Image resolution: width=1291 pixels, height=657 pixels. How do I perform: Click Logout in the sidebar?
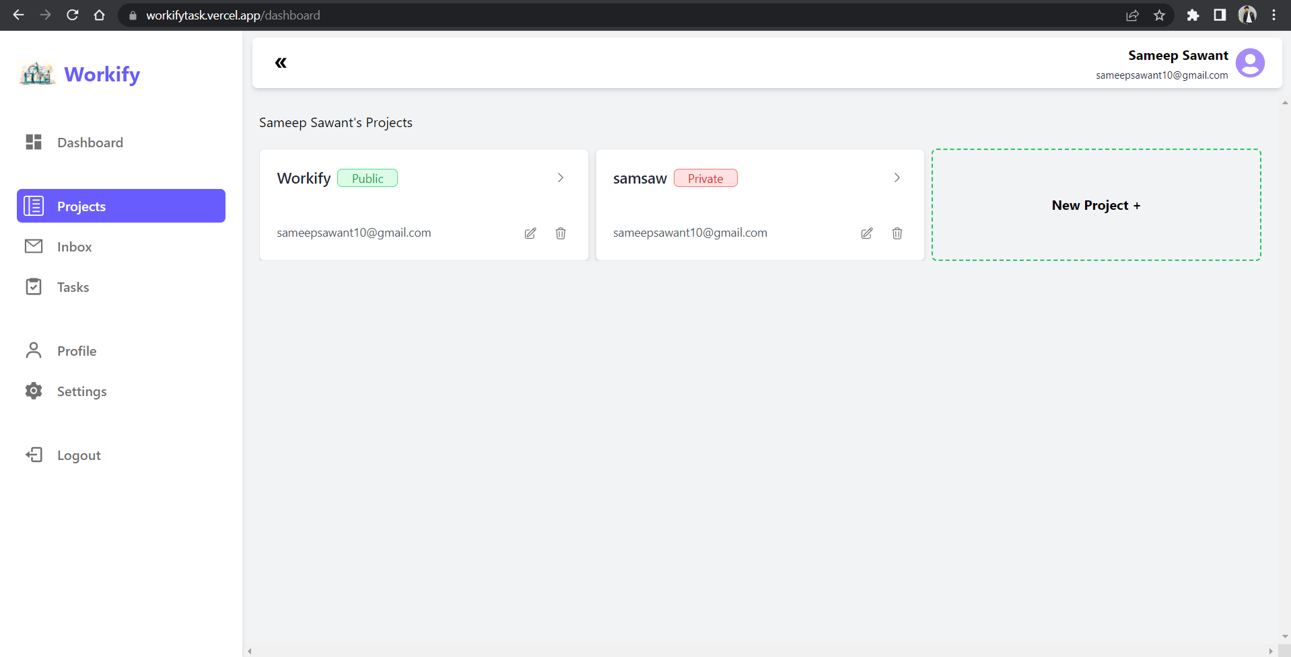pos(121,455)
